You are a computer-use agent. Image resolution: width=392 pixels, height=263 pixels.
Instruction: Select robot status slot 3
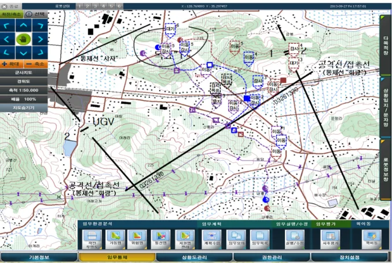click(96, 6)
